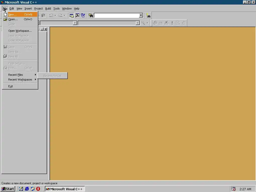Click the grayed Print... menu entry

pyautogui.click(x=20, y=68)
